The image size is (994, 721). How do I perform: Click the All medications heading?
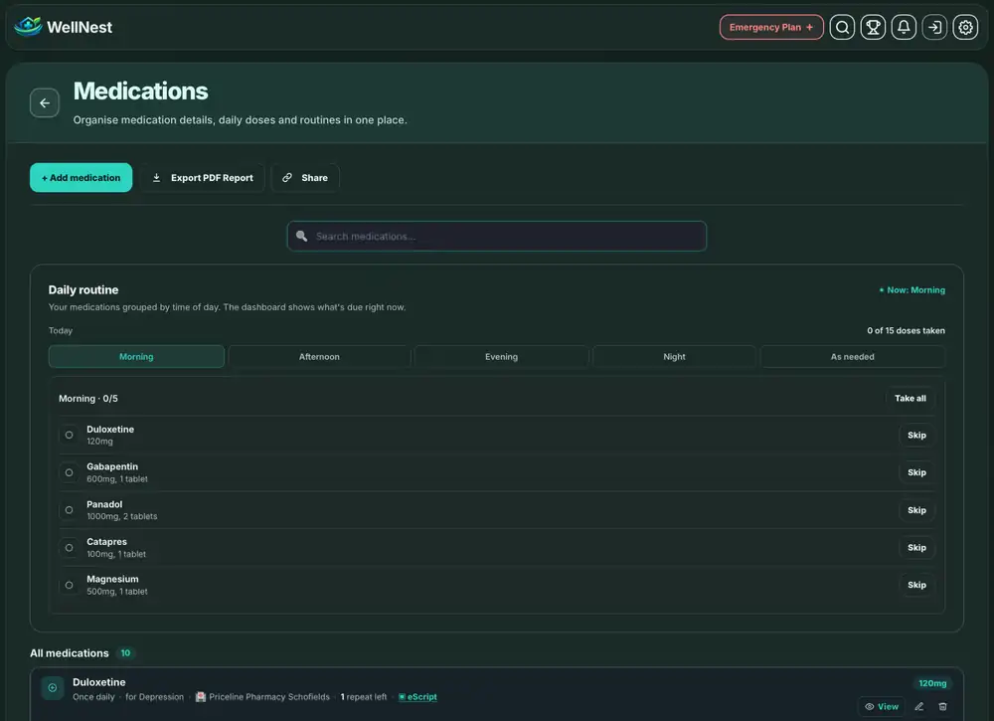[70, 652]
